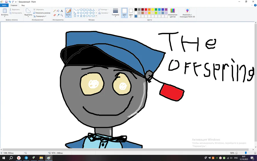The height and width of the screenshot is (161, 257).
Task: Select Цвет 2 as active color
Action: coord(131,13)
